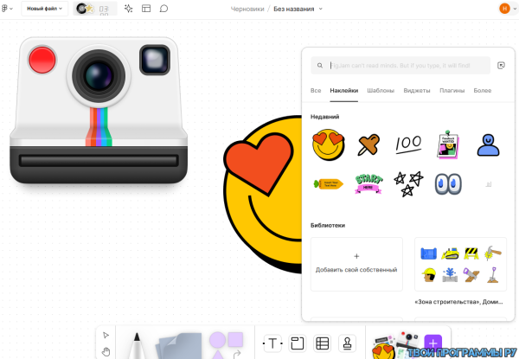Open the Зона строительства sticker library
This screenshot has width=519, height=359.
coord(460,264)
